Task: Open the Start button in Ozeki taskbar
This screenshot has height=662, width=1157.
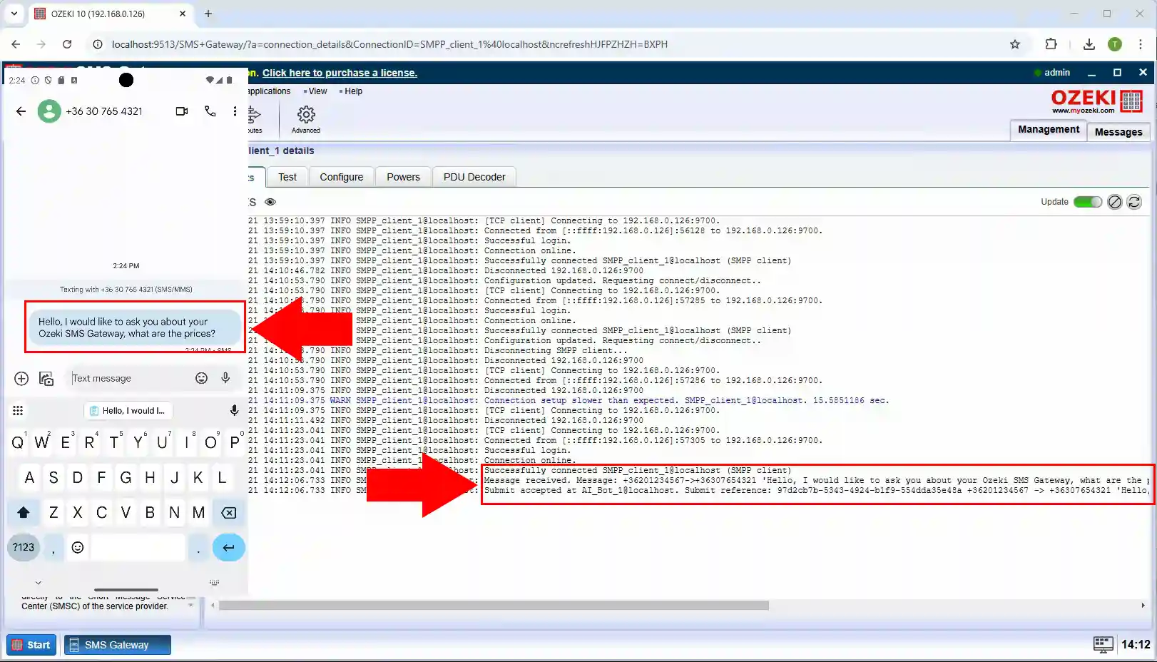Action: (31, 645)
